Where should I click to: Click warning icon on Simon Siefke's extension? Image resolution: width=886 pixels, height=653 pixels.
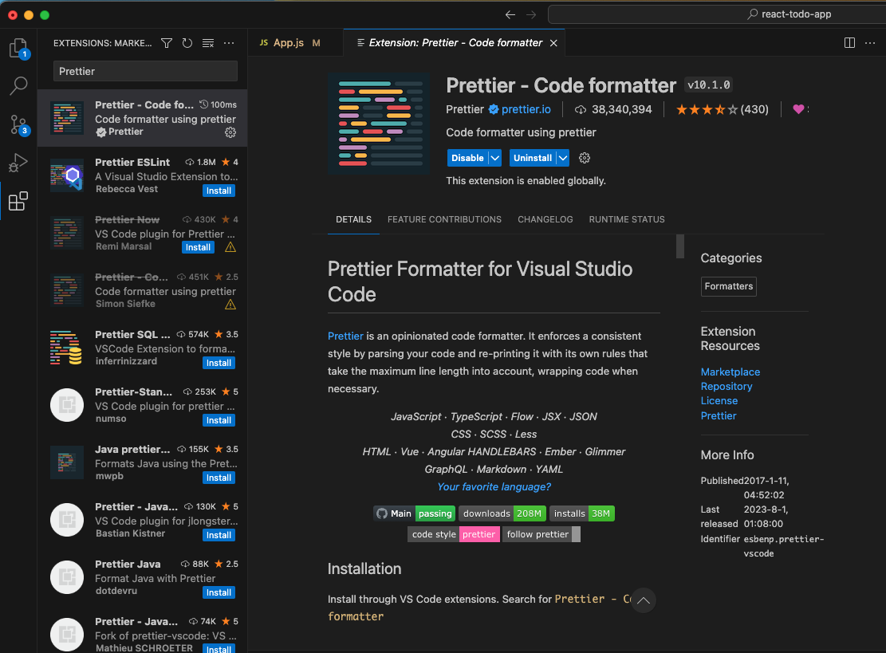coord(230,305)
